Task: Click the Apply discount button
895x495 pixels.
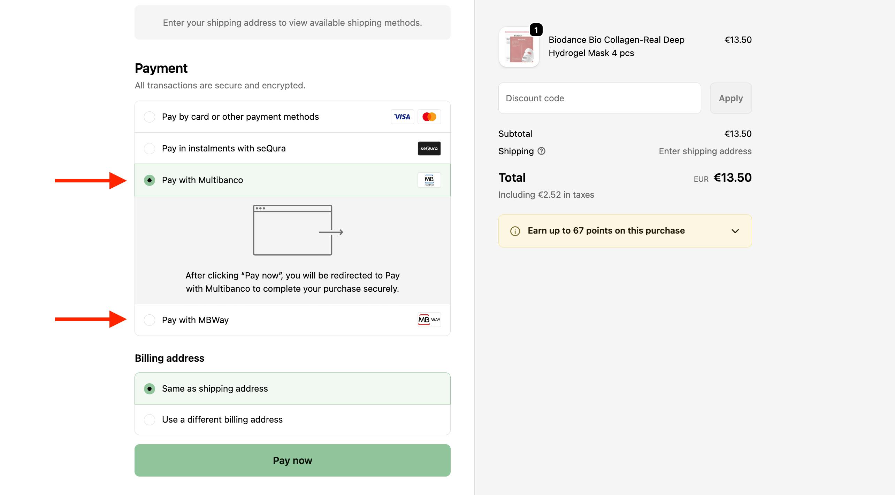Action: 730,98
